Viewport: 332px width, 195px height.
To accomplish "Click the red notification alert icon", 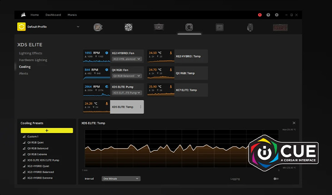I will (260, 15).
